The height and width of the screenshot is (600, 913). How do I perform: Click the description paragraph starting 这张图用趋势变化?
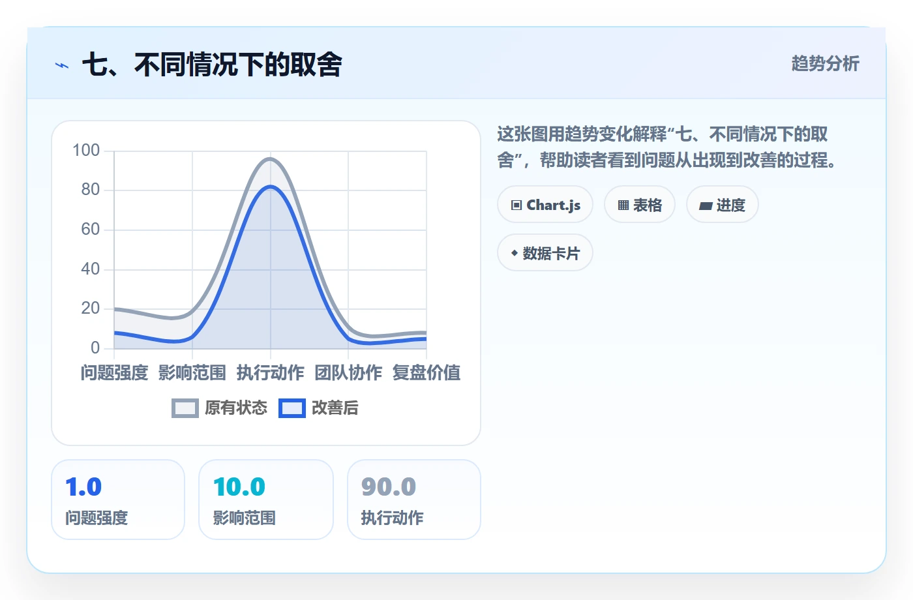coord(666,147)
